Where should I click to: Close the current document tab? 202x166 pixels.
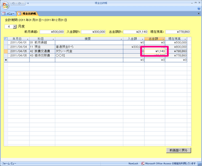199,13
